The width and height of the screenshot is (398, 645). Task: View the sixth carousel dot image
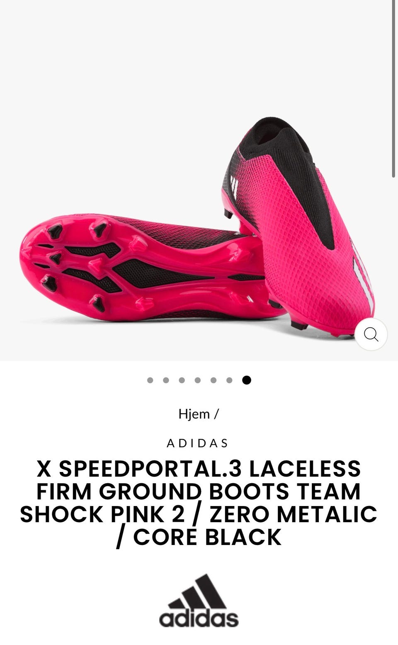coord(229,380)
